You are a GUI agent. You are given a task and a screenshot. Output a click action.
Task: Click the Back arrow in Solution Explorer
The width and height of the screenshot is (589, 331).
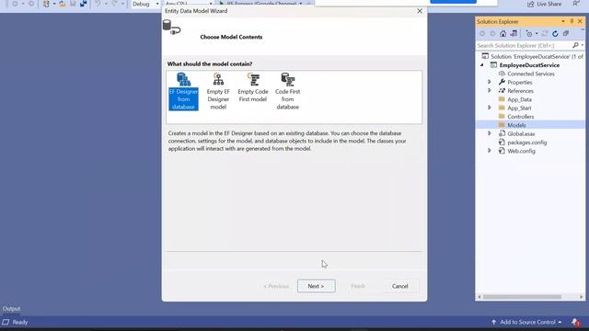tap(482, 33)
